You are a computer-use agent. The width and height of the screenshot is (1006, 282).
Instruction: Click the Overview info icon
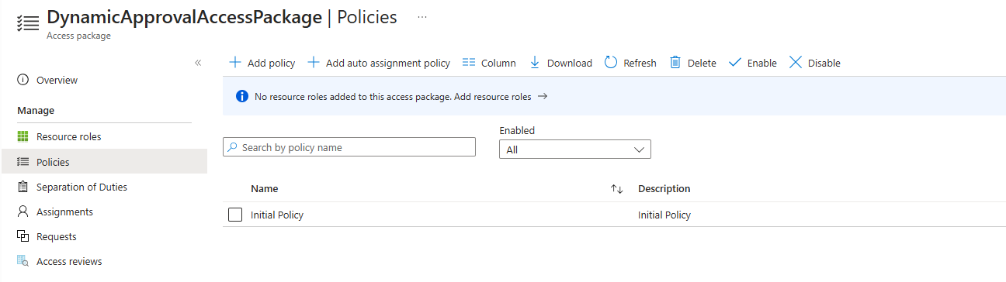[x=23, y=80]
